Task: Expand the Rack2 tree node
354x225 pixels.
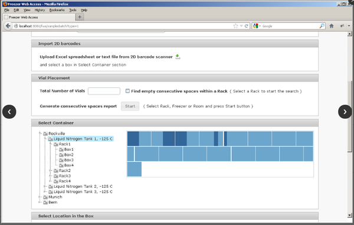Action: click(51, 171)
